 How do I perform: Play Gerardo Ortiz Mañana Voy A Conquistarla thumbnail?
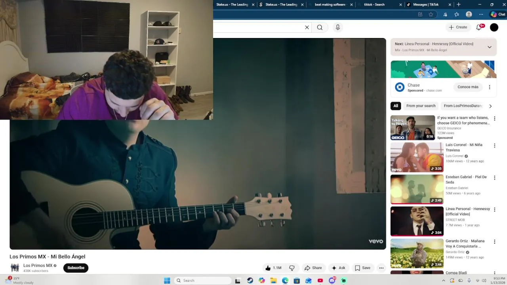point(417,253)
